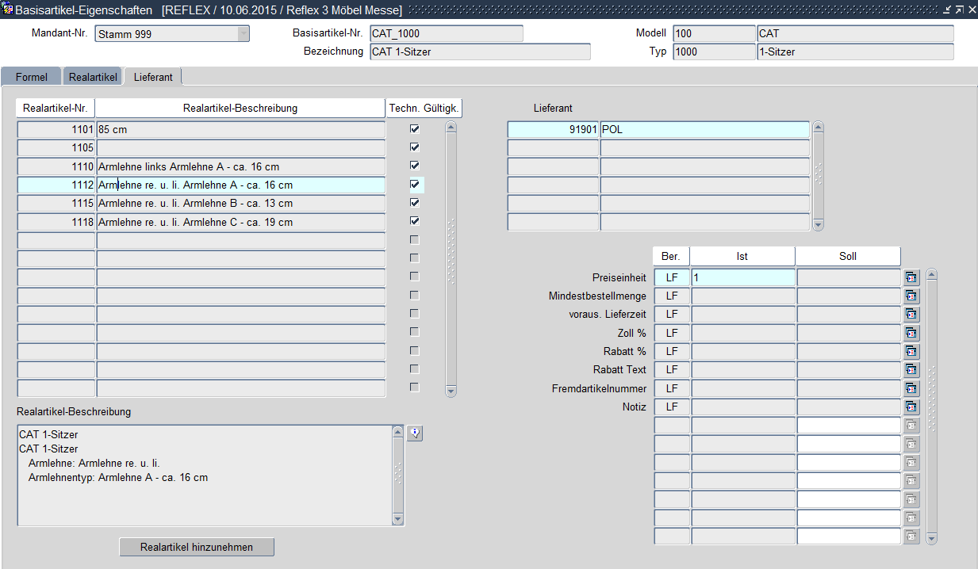
Task: Toggle the validity checkbox for Realartikel 1118
Action: (x=414, y=221)
